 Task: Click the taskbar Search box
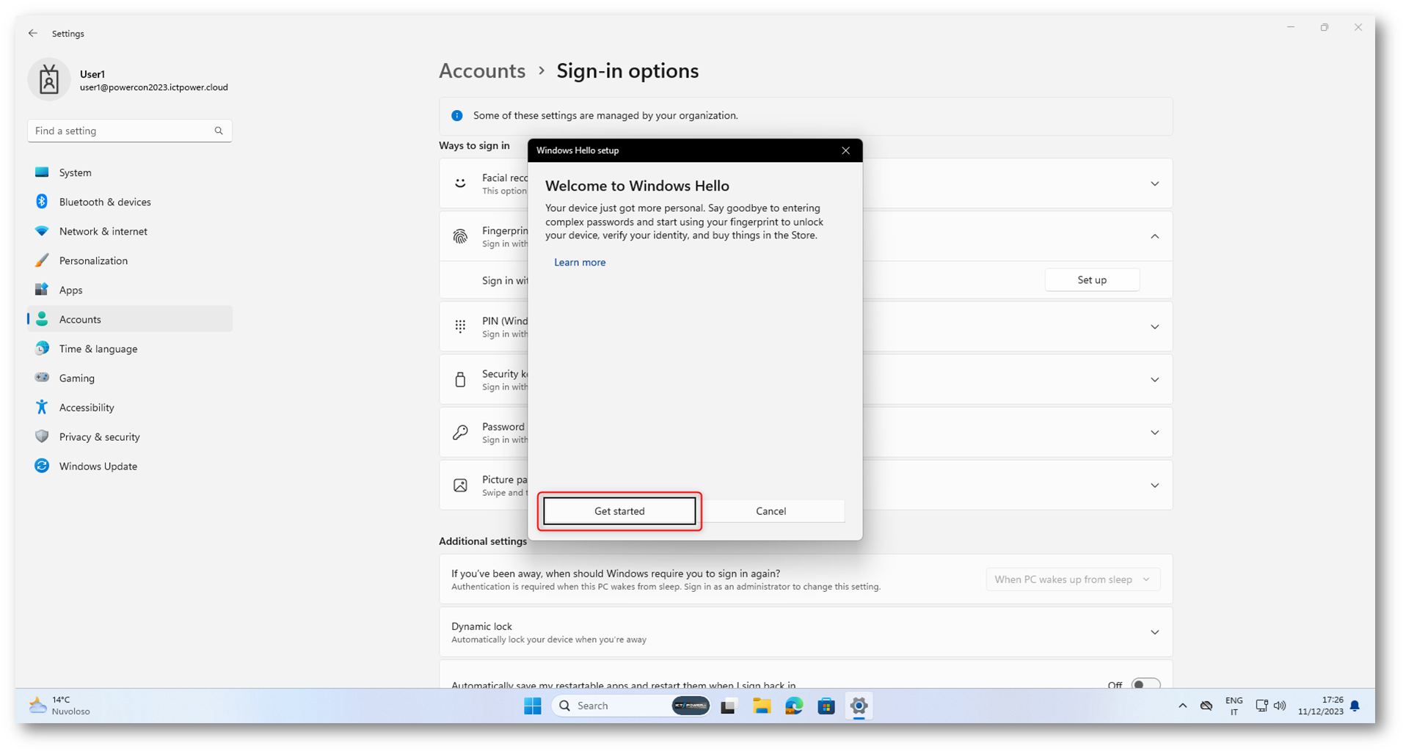click(x=631, y=706)
